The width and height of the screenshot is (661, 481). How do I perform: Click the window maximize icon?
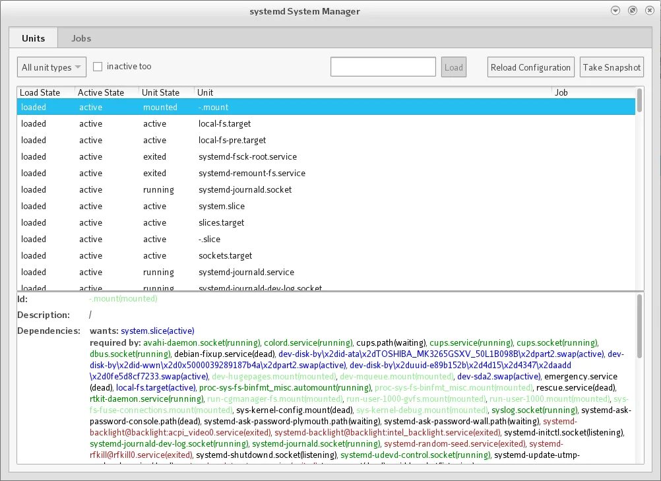[633, 11]
